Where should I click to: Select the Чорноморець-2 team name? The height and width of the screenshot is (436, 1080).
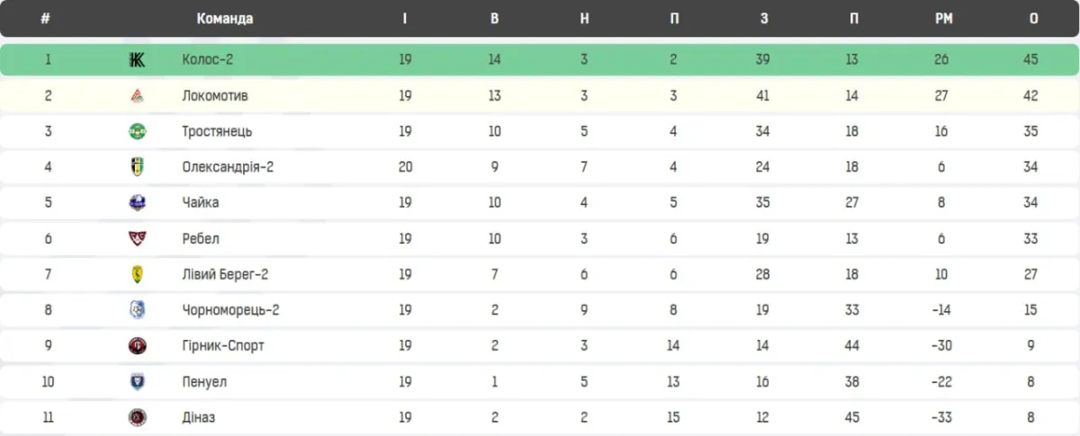[x=230, y=310]
